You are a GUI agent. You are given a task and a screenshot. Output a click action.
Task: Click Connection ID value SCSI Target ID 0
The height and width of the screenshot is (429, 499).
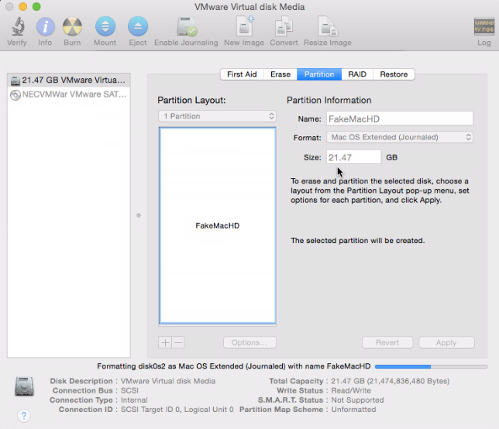[x=177, y=410]
